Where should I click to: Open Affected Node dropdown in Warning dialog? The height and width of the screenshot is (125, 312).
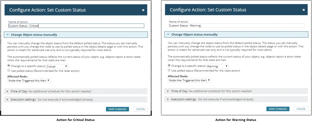click(x=190, y=80)
